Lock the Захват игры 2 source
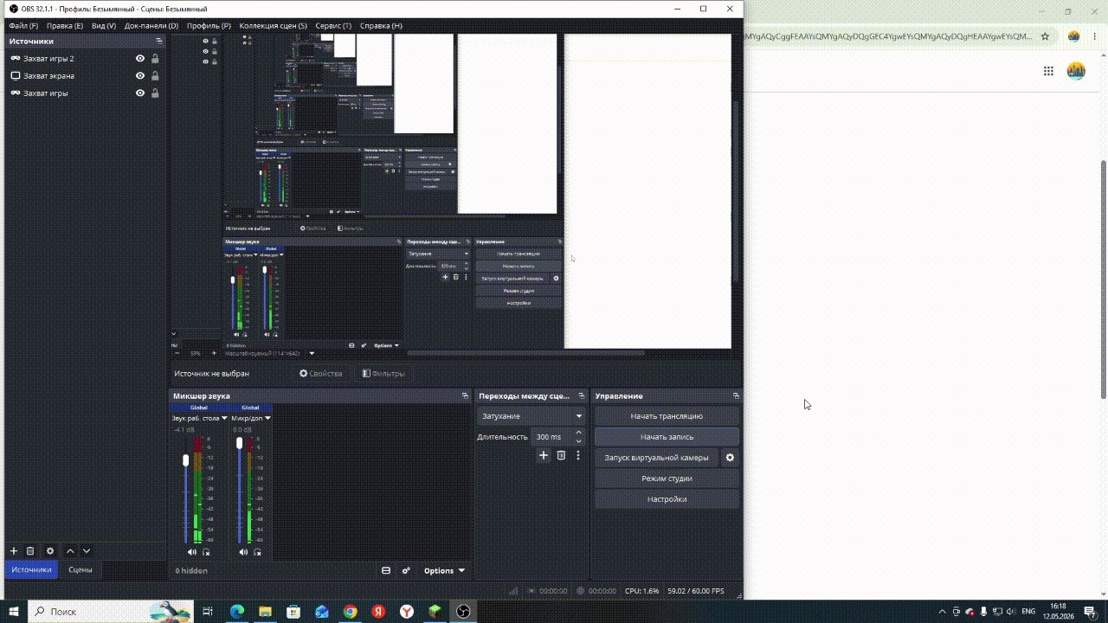This screenshot has width=1108, height=623. coord(155,59)
